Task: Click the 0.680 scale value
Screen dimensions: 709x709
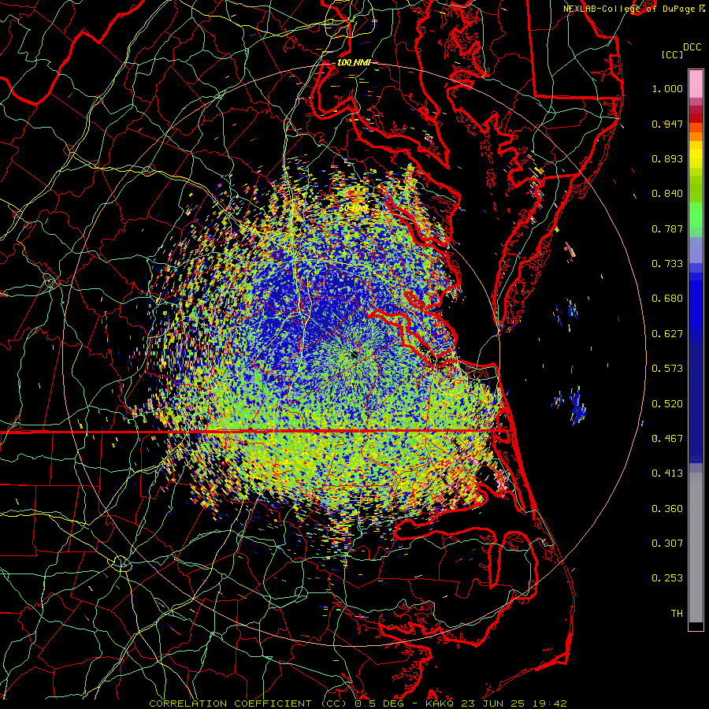Action: tap(667, 299)
